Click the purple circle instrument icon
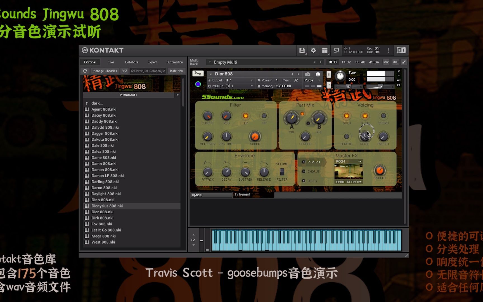This screenshot has height=302, width=483. click(198, 84)
